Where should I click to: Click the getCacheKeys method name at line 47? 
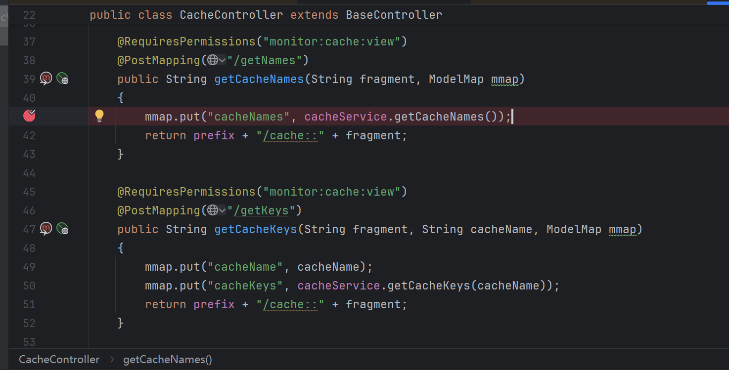(255, 229)
